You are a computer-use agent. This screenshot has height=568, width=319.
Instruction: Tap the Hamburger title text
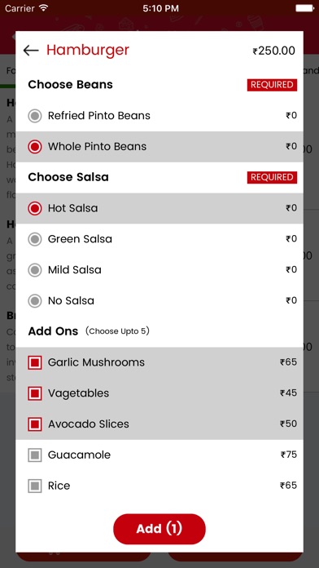(88, 51)
